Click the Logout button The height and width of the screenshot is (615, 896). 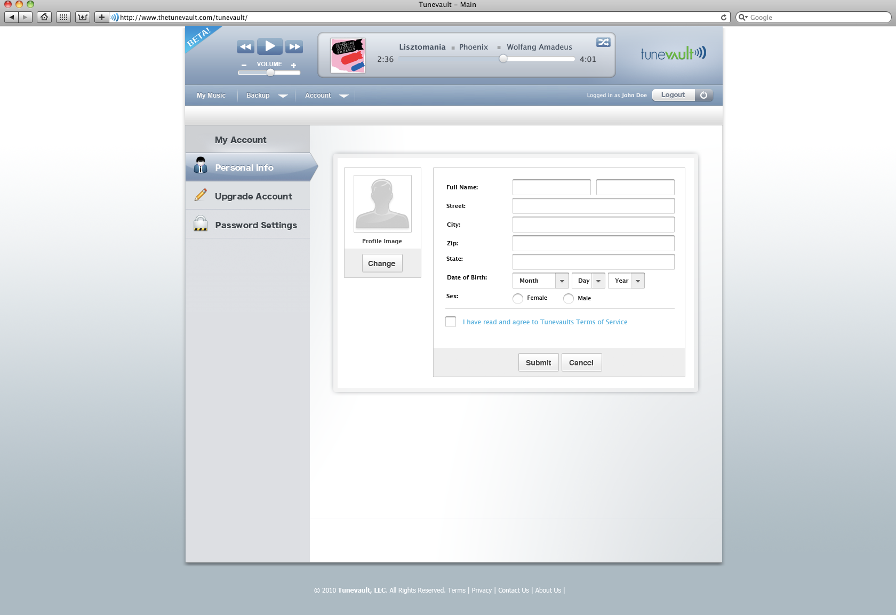673,95
